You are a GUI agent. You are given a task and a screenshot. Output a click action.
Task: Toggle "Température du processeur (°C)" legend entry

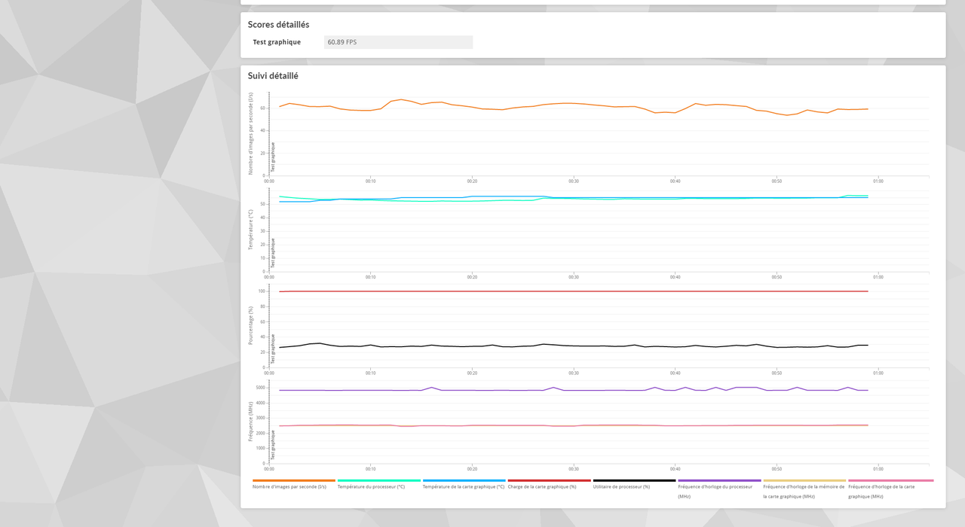(378, 484)
